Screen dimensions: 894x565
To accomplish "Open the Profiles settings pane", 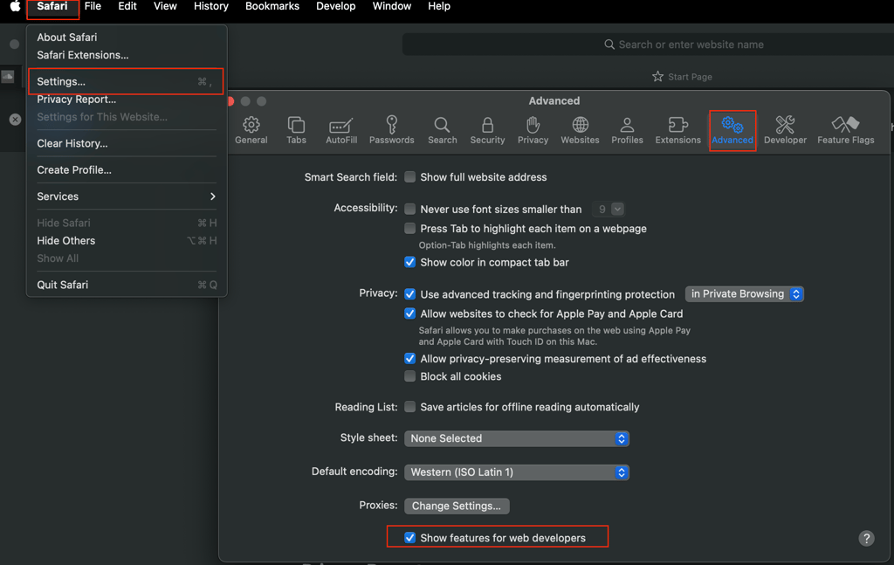I will click(627, 131).
